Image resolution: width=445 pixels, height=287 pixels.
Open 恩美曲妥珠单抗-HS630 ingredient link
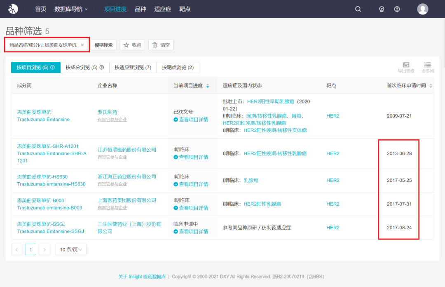pyautogui.click(x=51, y=181)
